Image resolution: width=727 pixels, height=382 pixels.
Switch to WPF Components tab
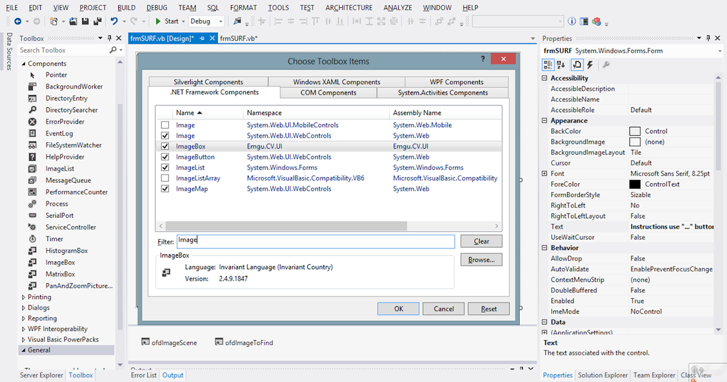457,82
